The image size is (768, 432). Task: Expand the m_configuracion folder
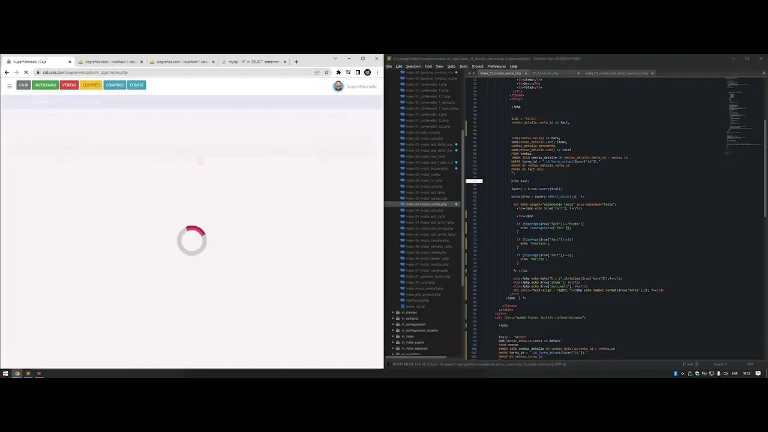394,324
